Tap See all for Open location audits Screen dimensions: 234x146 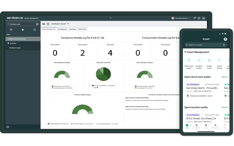coord(225,107)
